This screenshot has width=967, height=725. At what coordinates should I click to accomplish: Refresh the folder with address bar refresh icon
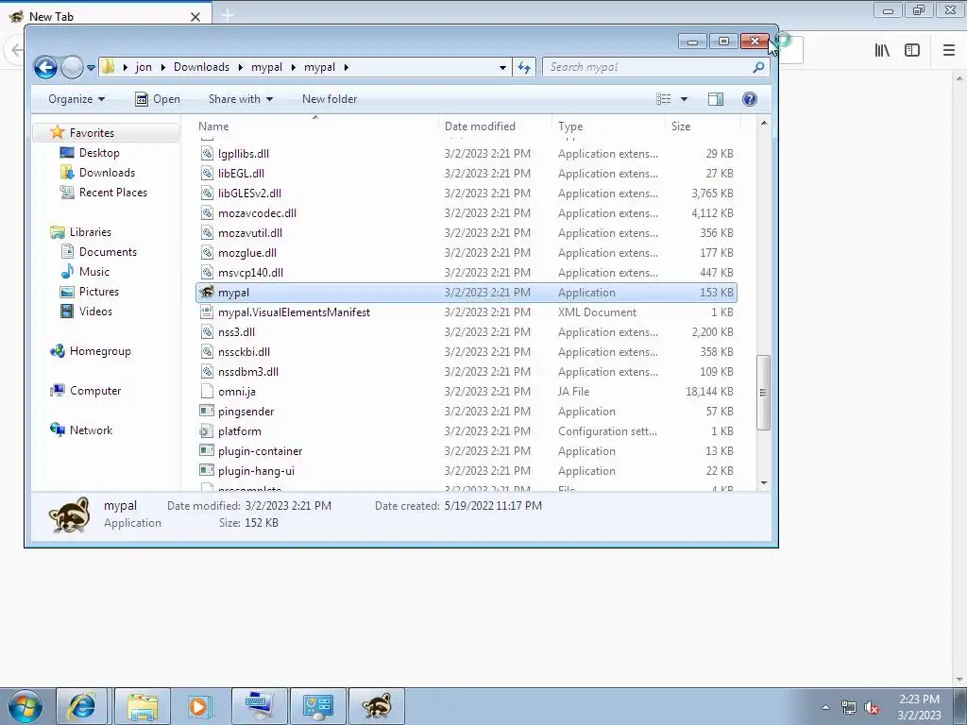pos(524,67)
